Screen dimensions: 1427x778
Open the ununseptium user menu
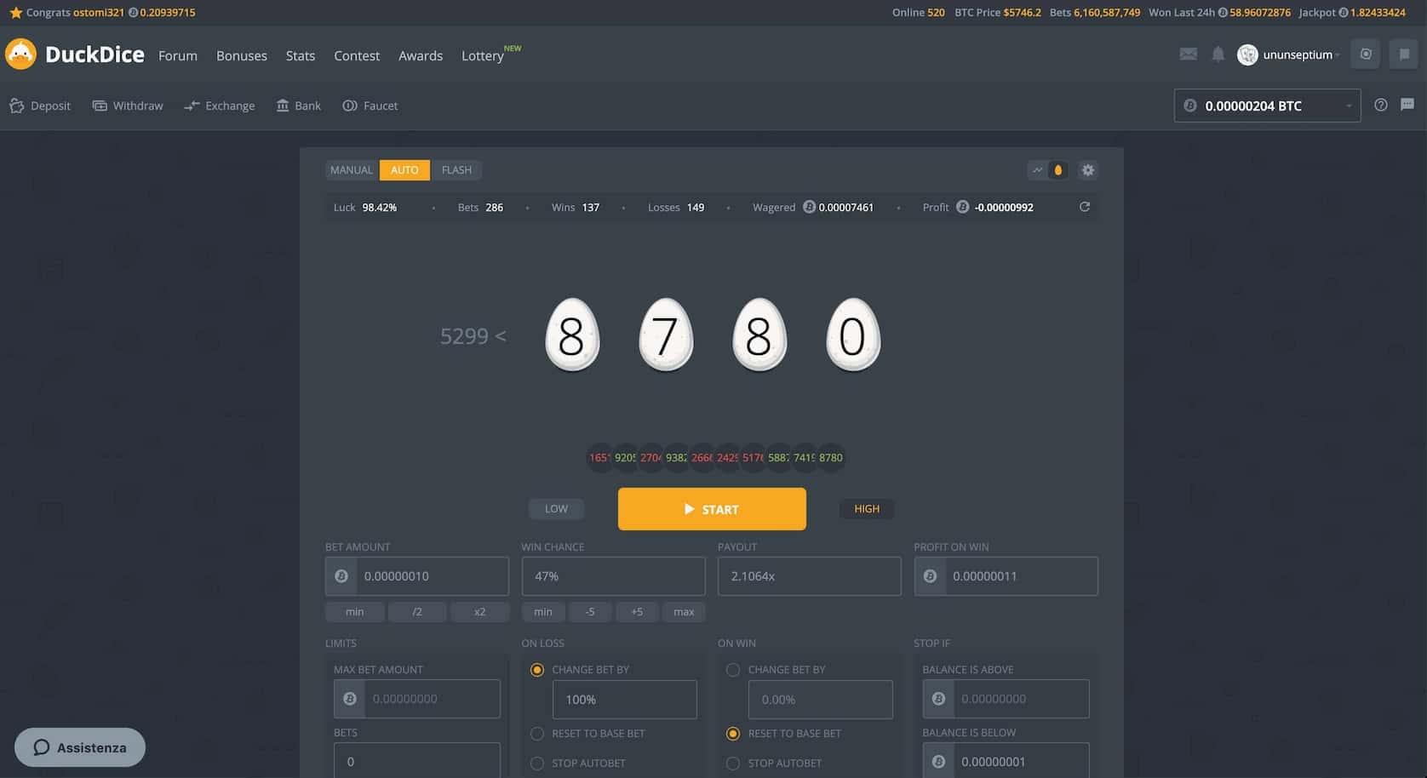(1288, 54)
